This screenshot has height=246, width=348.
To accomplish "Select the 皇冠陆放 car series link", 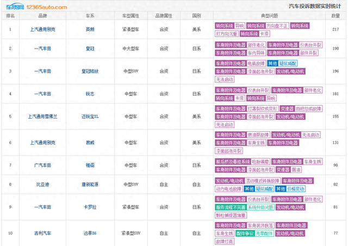I will coord(90,71).
